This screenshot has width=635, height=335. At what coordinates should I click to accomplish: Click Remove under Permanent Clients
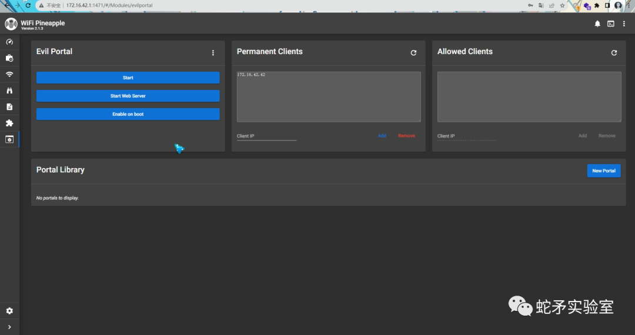[406, 136]
